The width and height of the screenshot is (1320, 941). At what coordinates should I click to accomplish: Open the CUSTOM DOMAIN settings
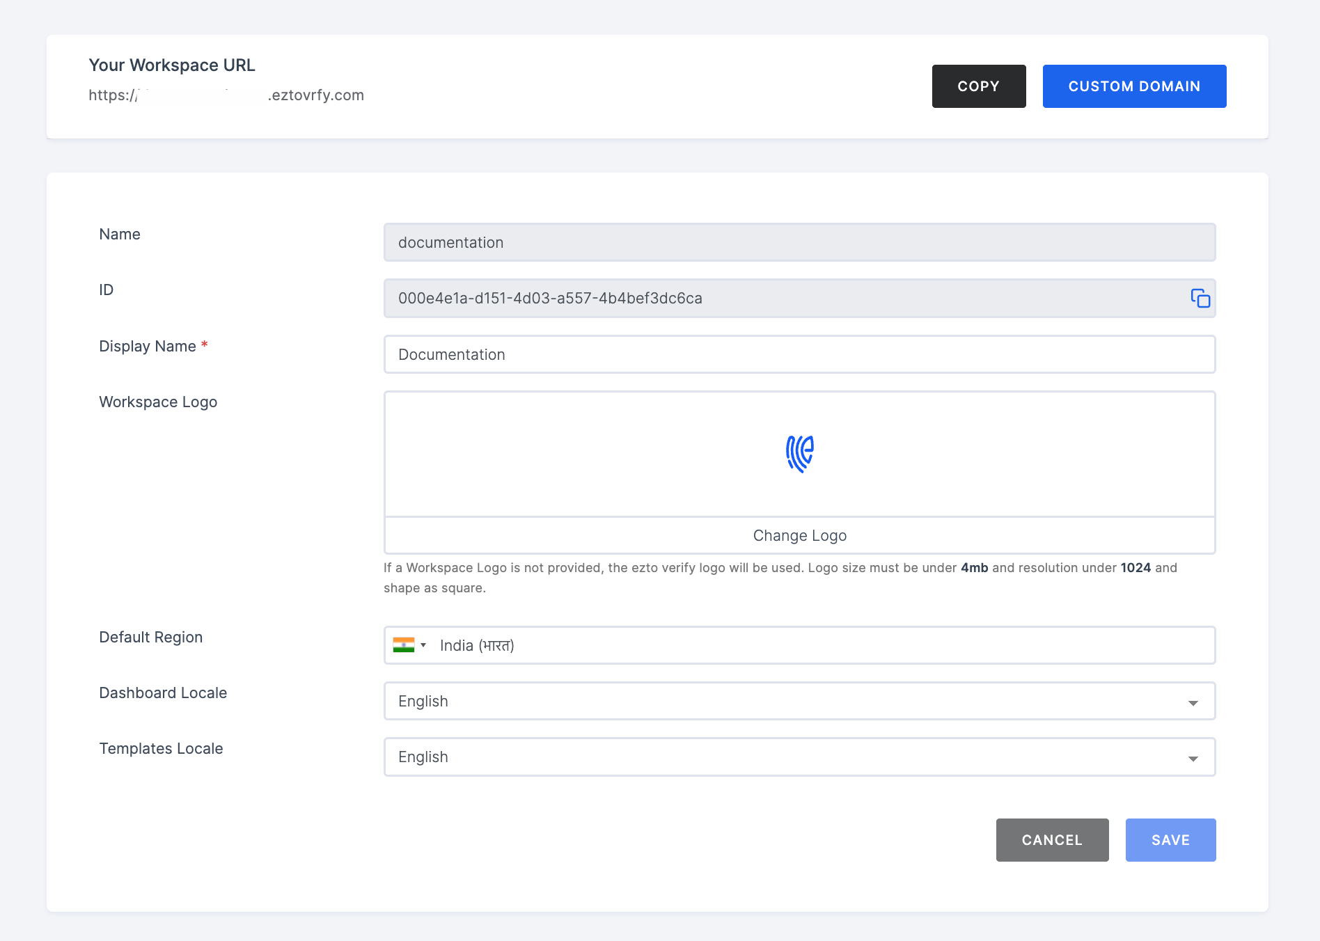(1134, 86)
